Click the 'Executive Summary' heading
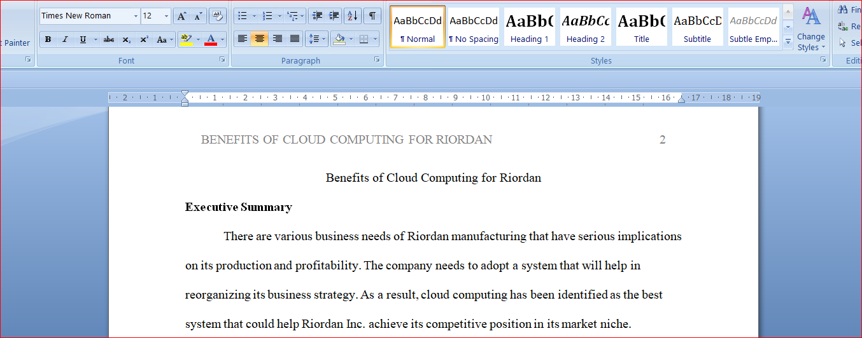This screenshot has width=862, height=338. coord(239,207)
